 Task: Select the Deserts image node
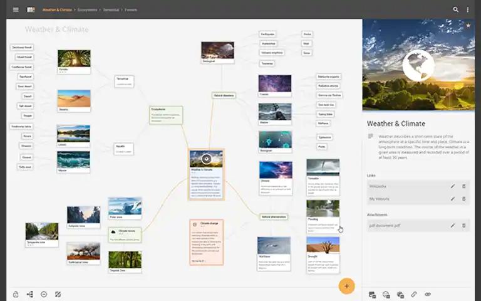point(74,101)
